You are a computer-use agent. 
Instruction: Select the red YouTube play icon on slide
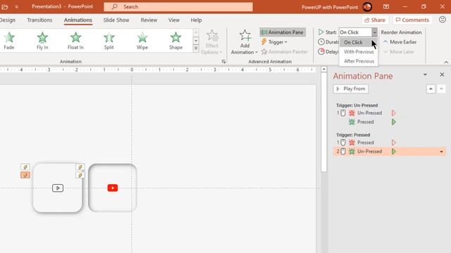click(113, 188)
